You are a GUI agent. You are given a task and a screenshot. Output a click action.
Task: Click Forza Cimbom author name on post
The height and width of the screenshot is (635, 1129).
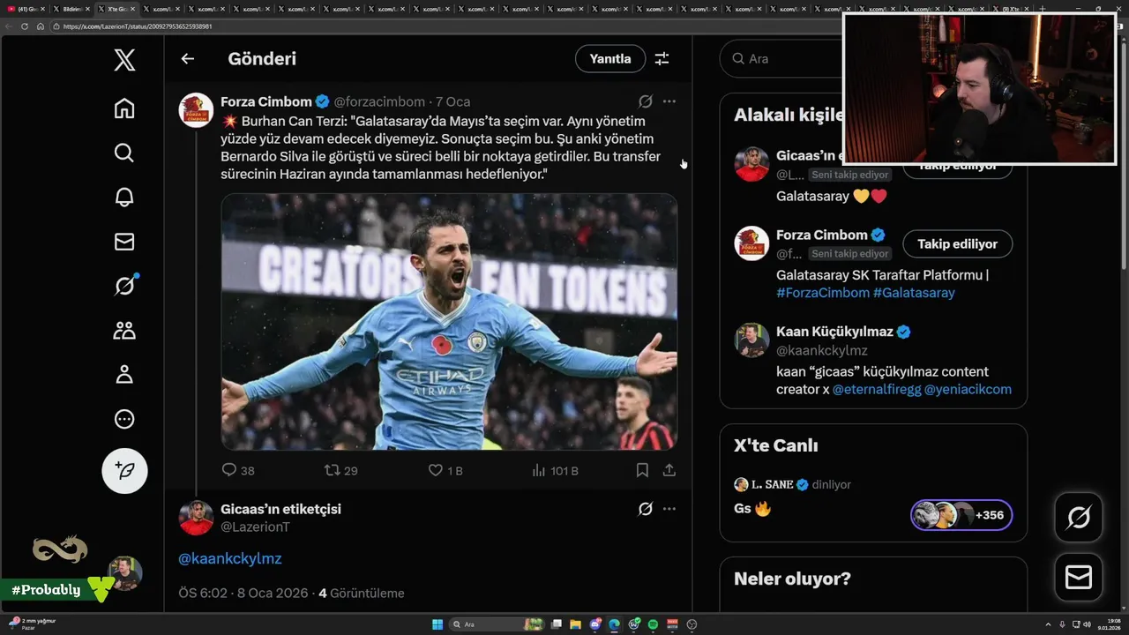click(266, 101)
